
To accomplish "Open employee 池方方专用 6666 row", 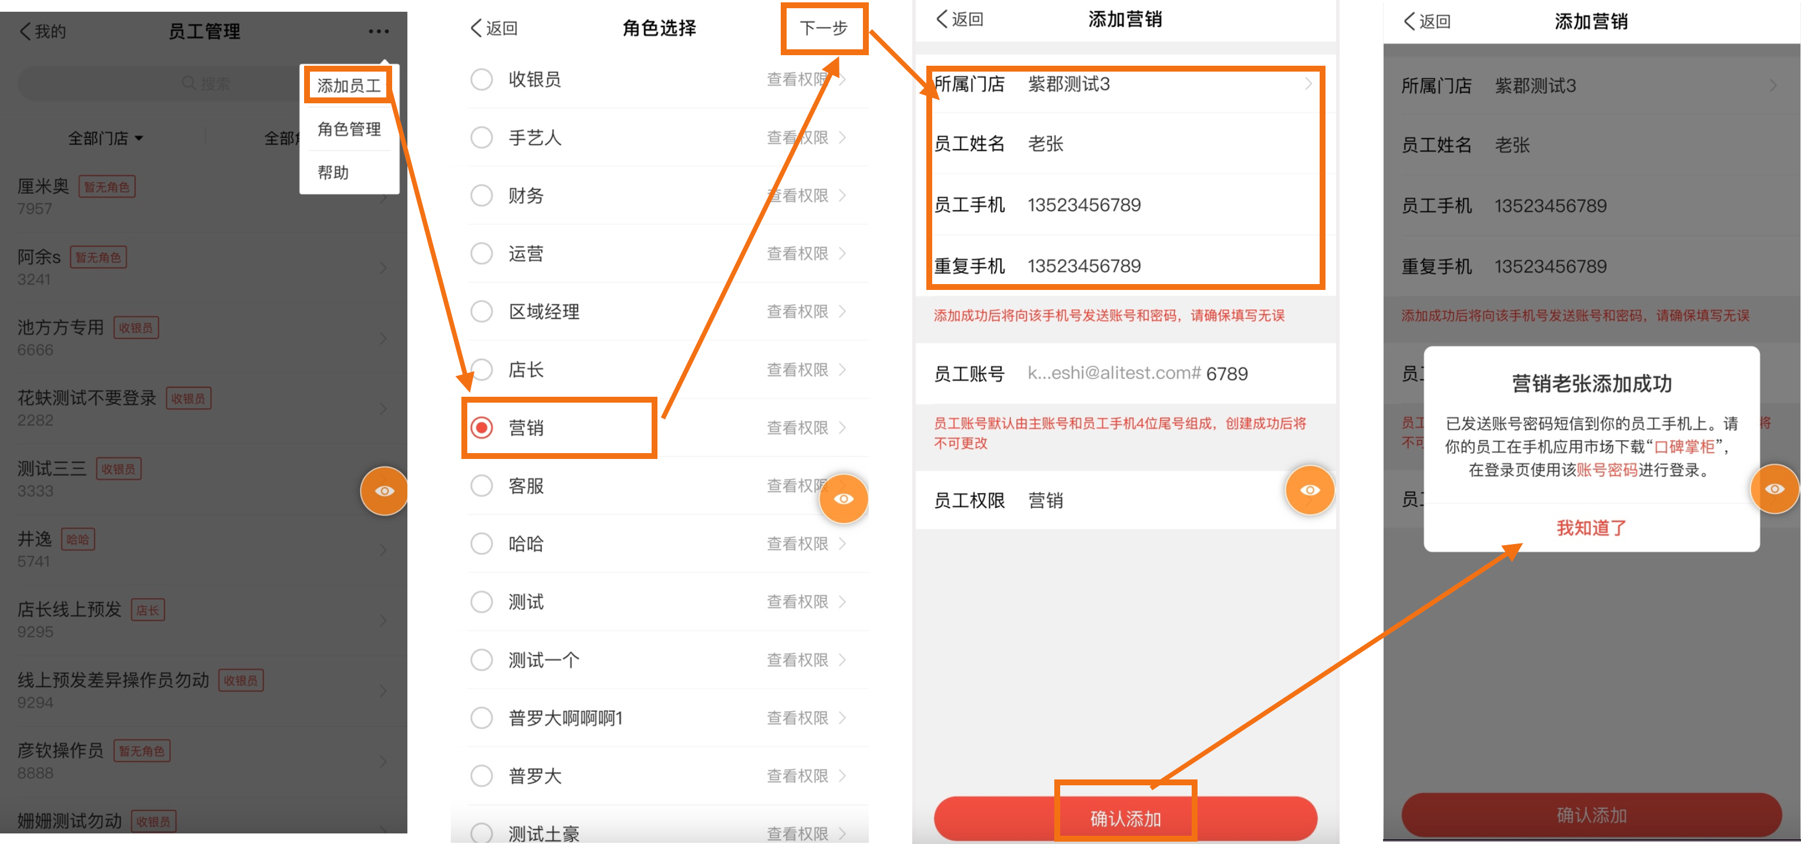I will [x=203, y=339].
